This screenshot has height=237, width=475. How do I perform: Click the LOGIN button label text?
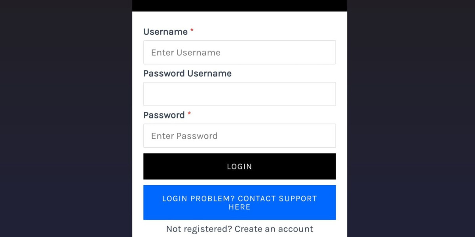239,166
